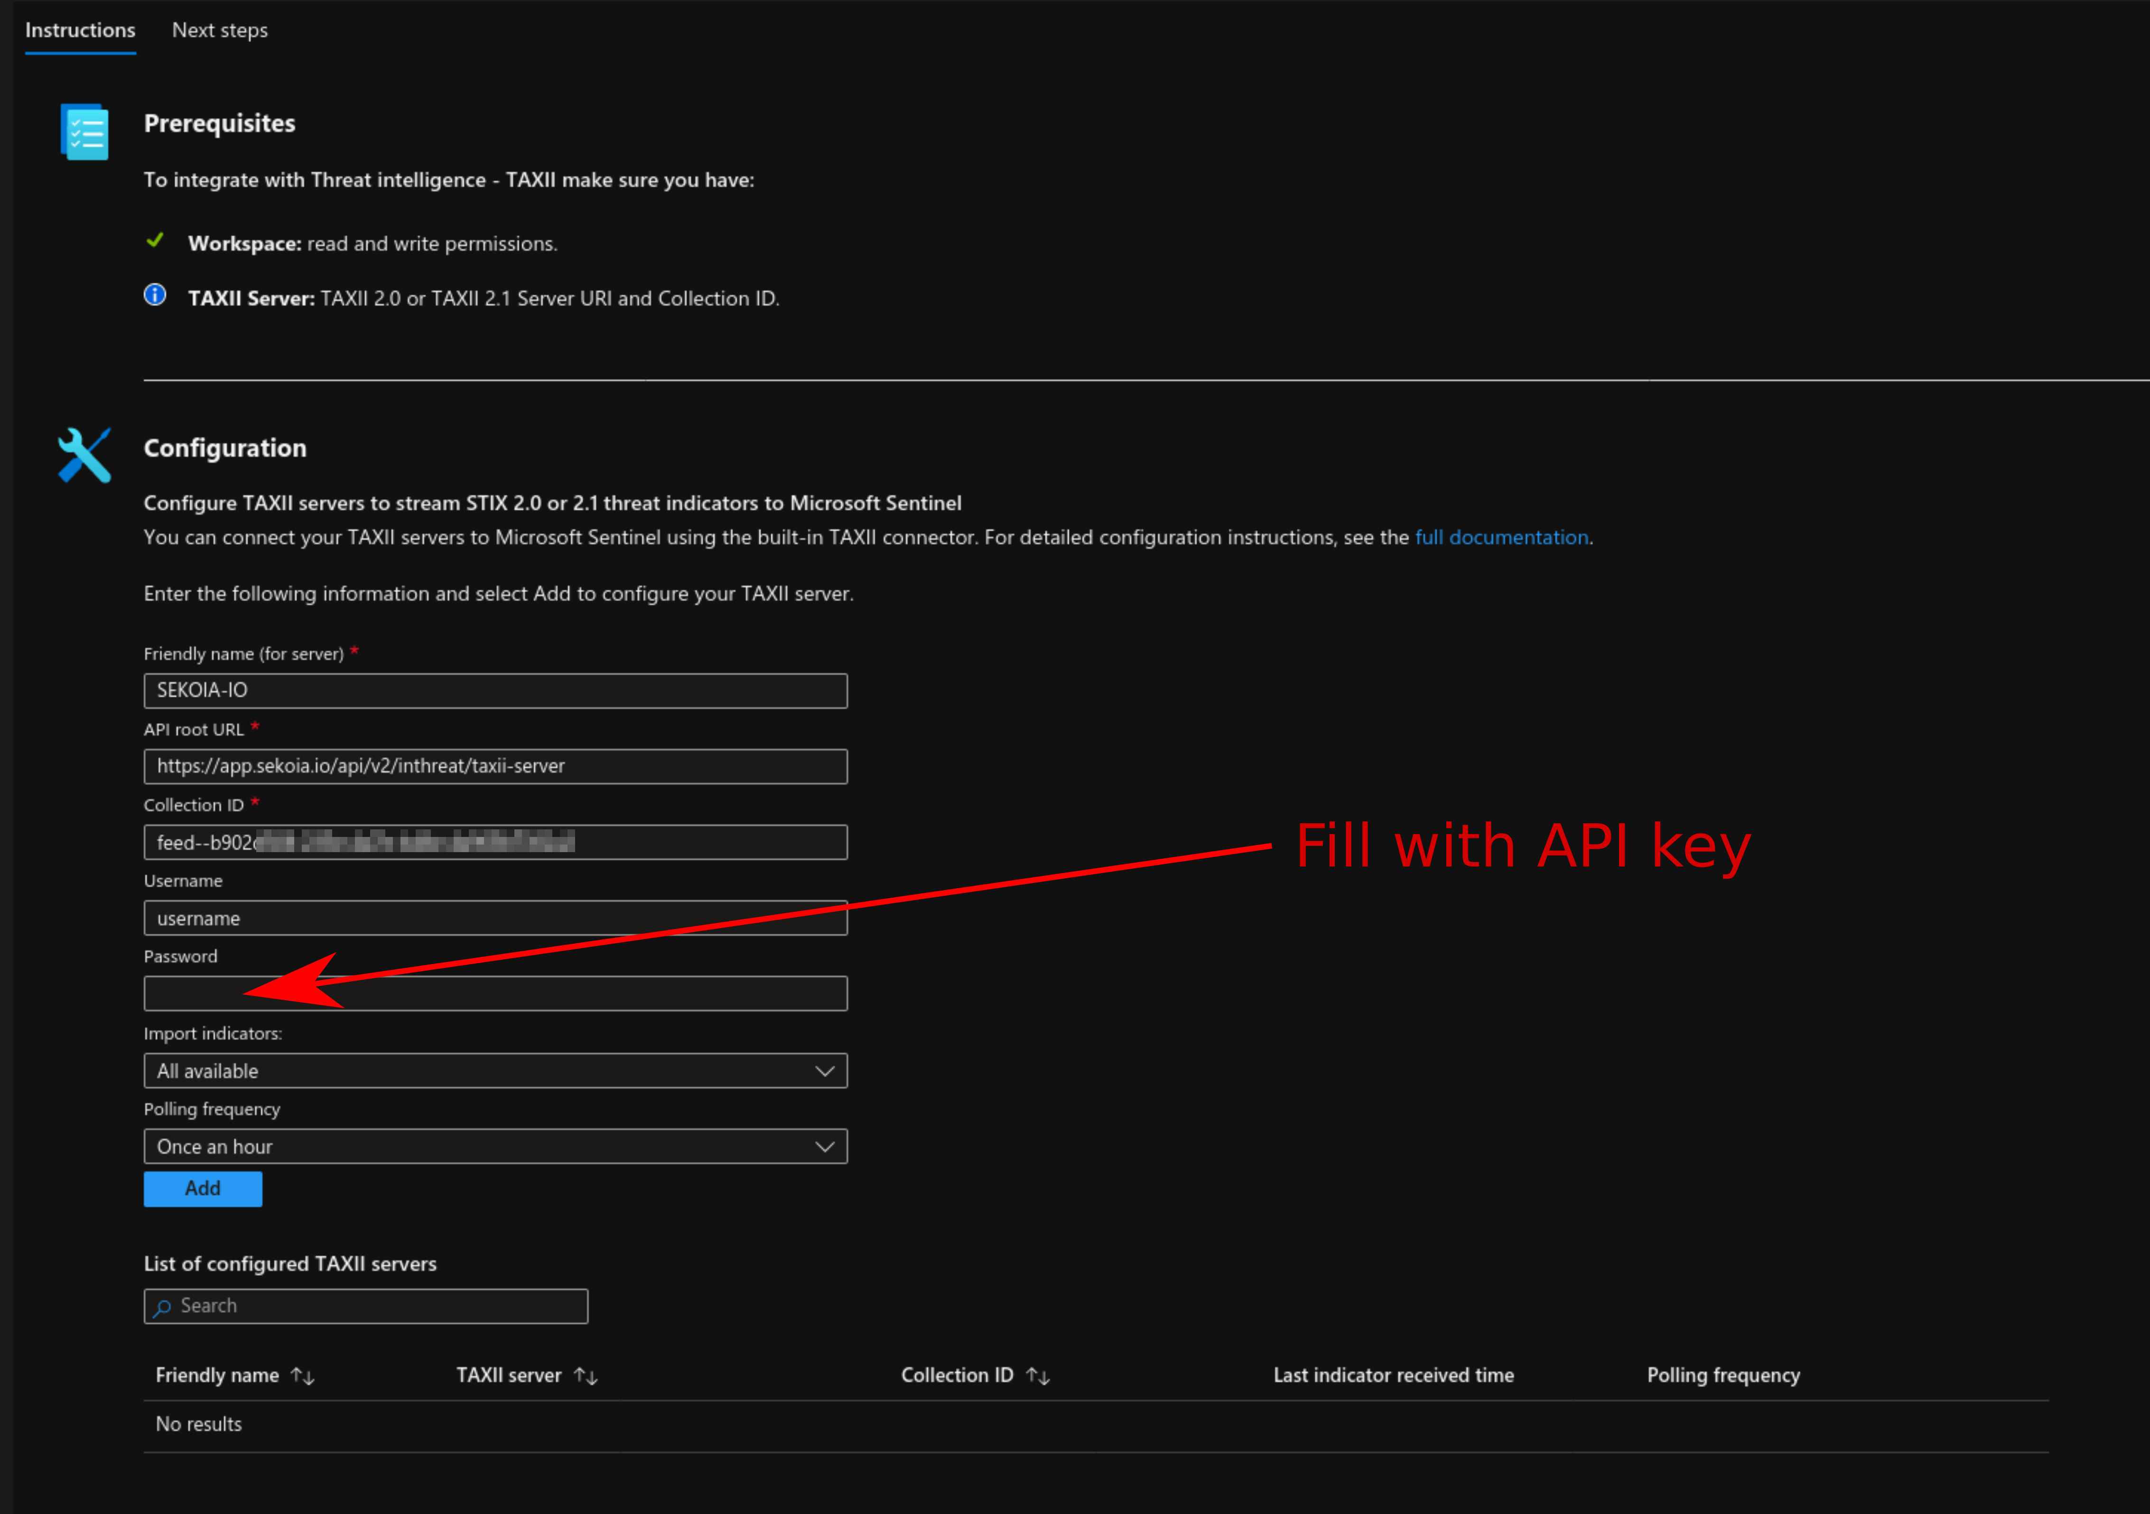2150x1514 pixels.
Task: Click the Prerequisites checklist icon
Action: tap(84, 131)
